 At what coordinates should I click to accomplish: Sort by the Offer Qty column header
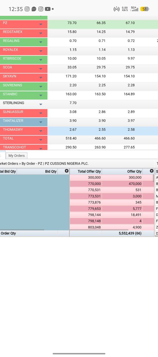click(x=135, y=171)
